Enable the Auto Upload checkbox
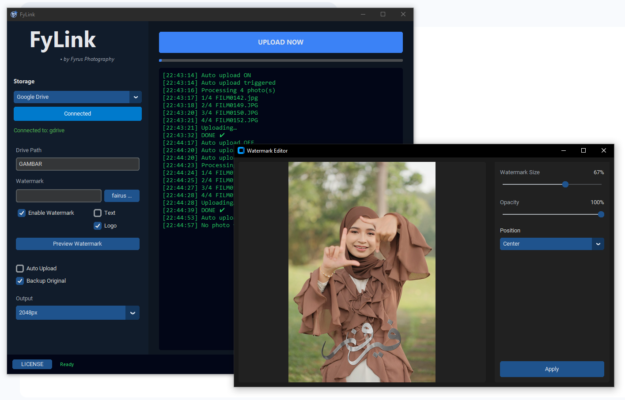Screen dimensions: 625x400 [x=20, y=269]
